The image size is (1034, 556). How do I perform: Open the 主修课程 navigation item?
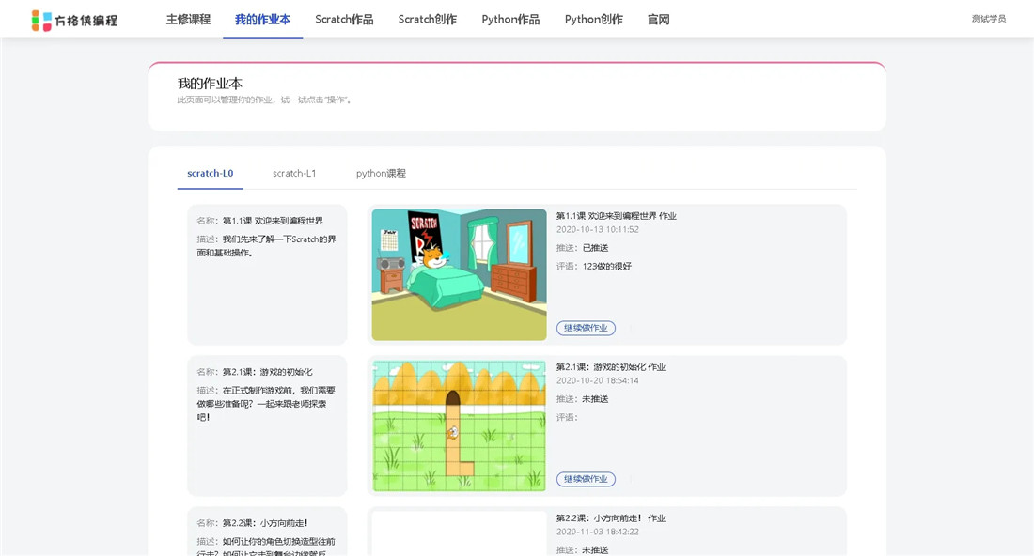(187, 19)
